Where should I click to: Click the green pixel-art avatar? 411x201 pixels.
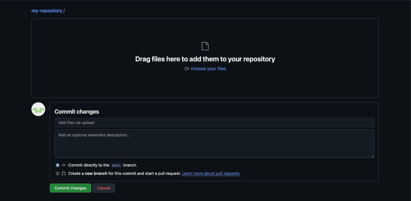click(x=38, y=109)
